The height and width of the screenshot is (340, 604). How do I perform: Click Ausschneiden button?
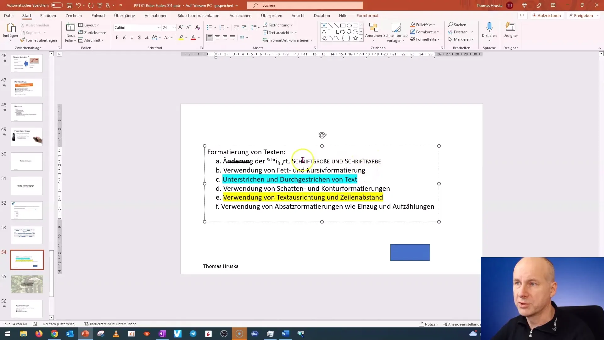point(35,25)
